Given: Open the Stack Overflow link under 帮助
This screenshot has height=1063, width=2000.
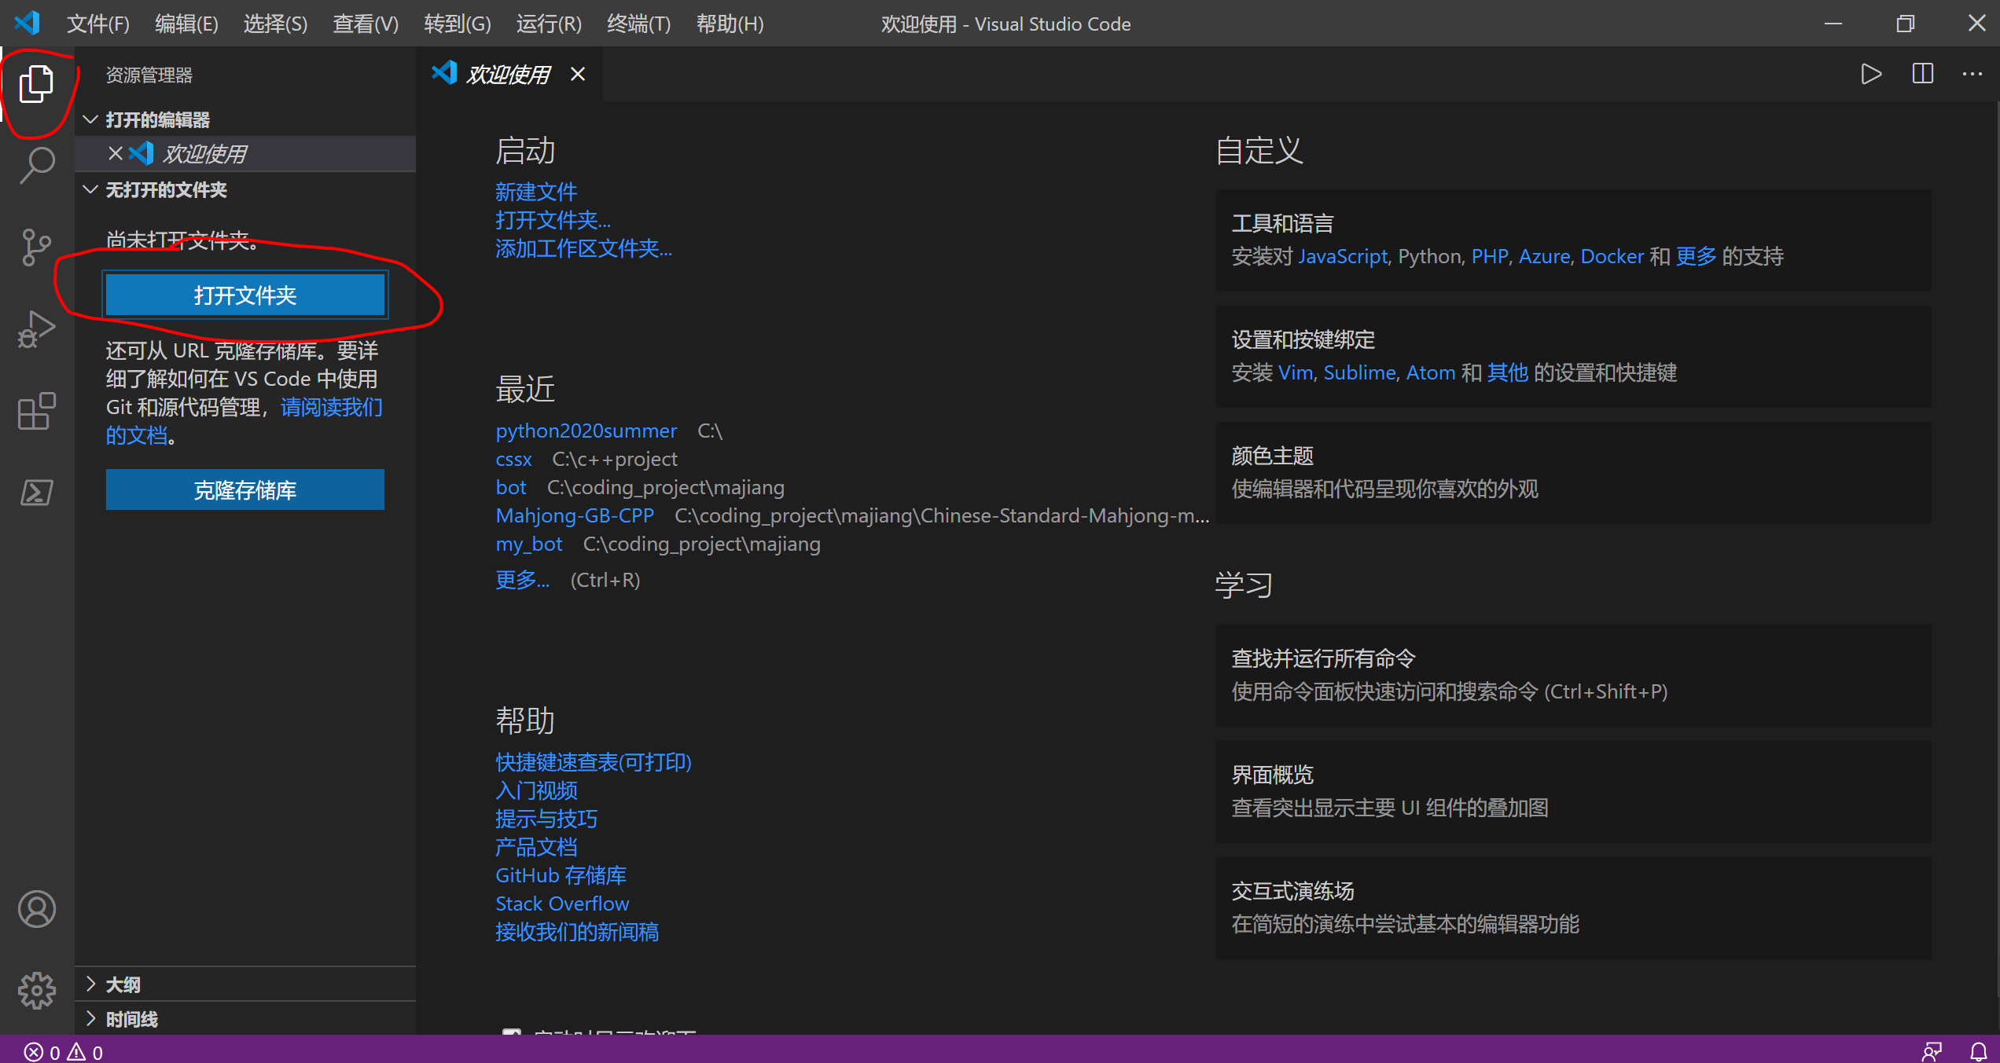Looking at the screenshot, I should click(x=561, y=903).
